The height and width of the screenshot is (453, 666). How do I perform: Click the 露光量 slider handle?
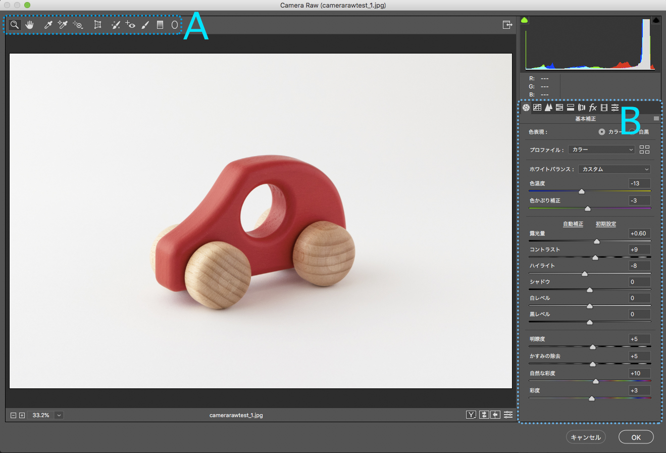coord(597,241)
